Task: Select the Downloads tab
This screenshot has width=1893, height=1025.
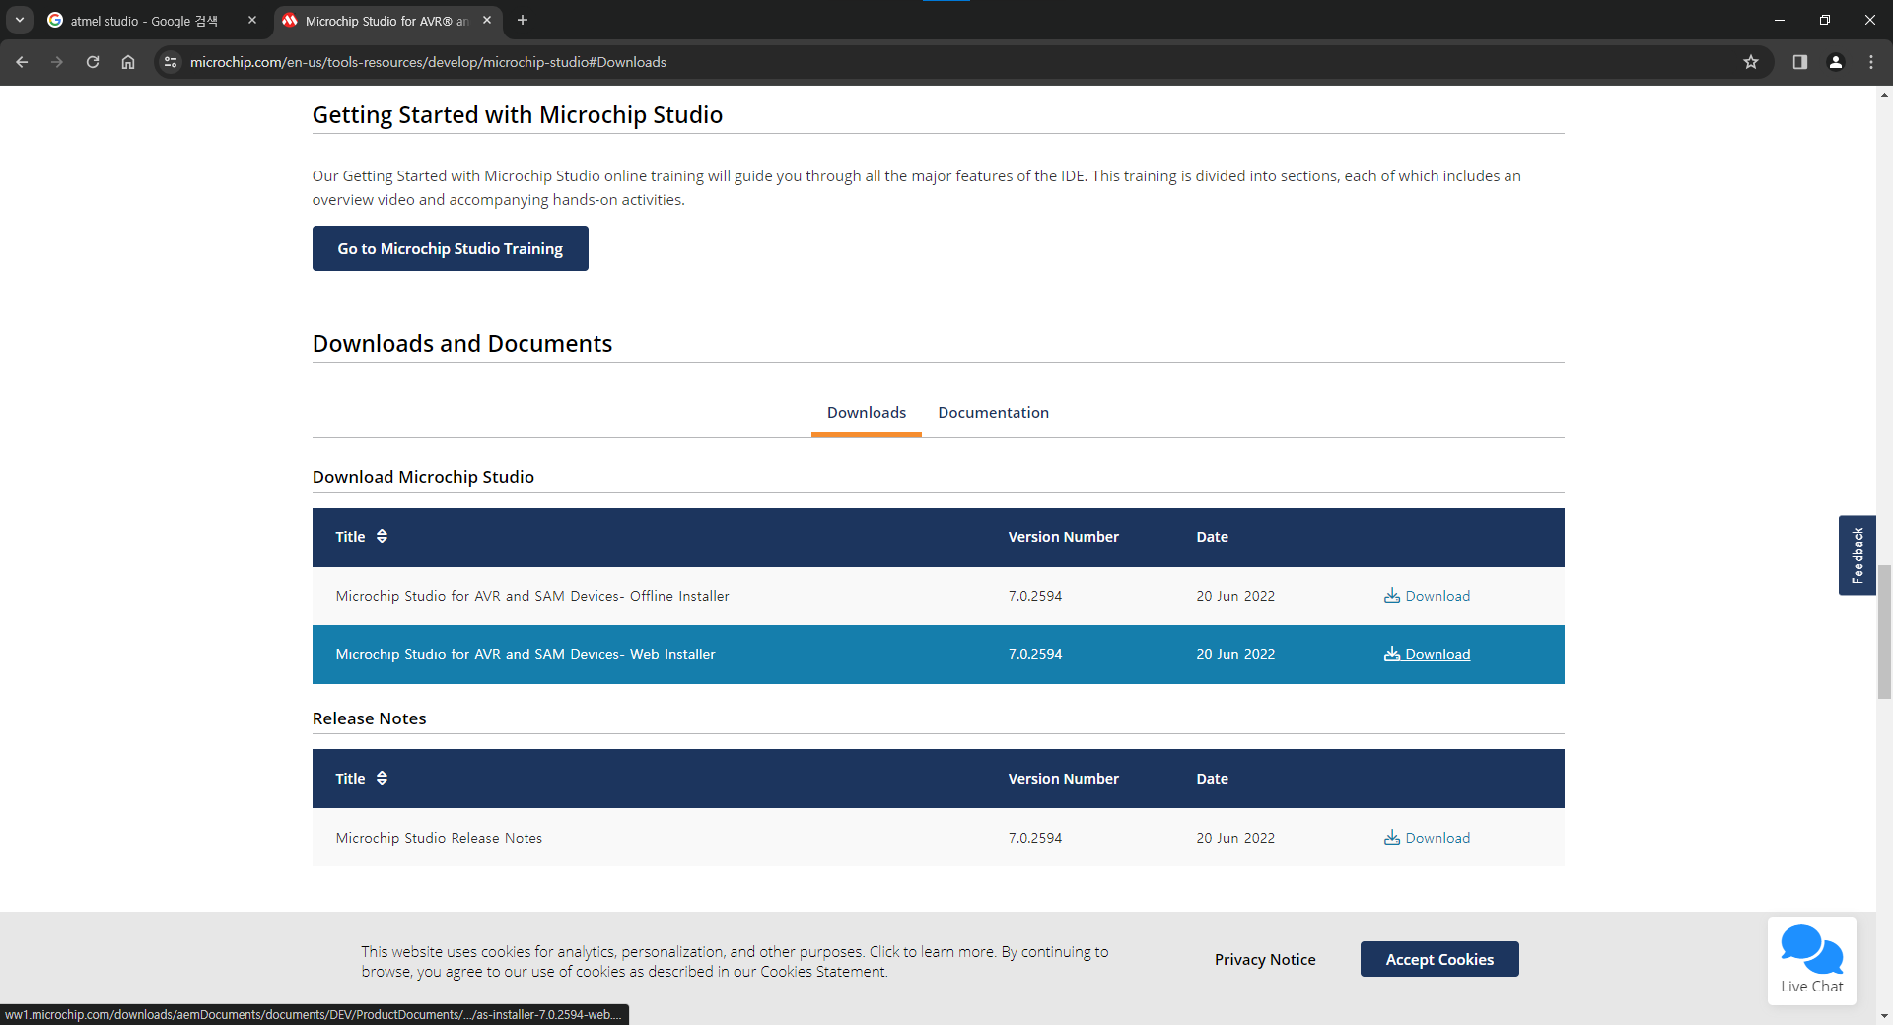Action: pos(867,413)
